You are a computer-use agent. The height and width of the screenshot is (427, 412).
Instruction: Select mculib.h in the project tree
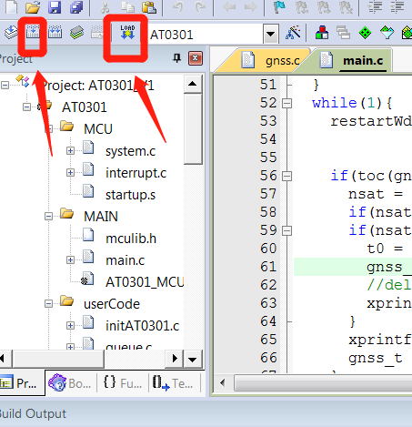[131, 239]
